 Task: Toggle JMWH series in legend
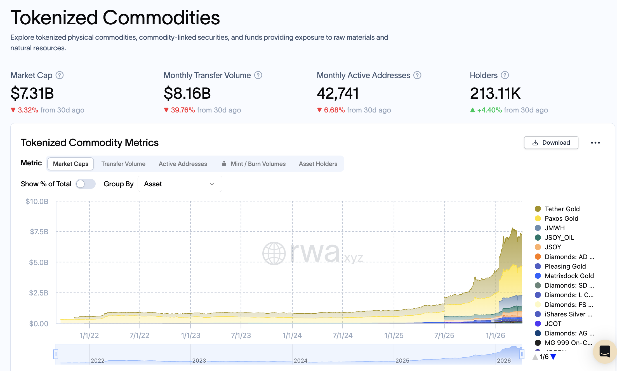click(x=550, y=228)
